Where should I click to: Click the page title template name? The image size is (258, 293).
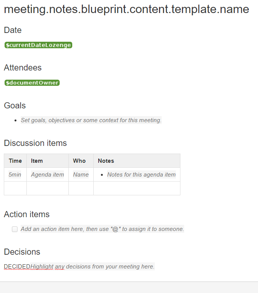click(x=127, y=9)
